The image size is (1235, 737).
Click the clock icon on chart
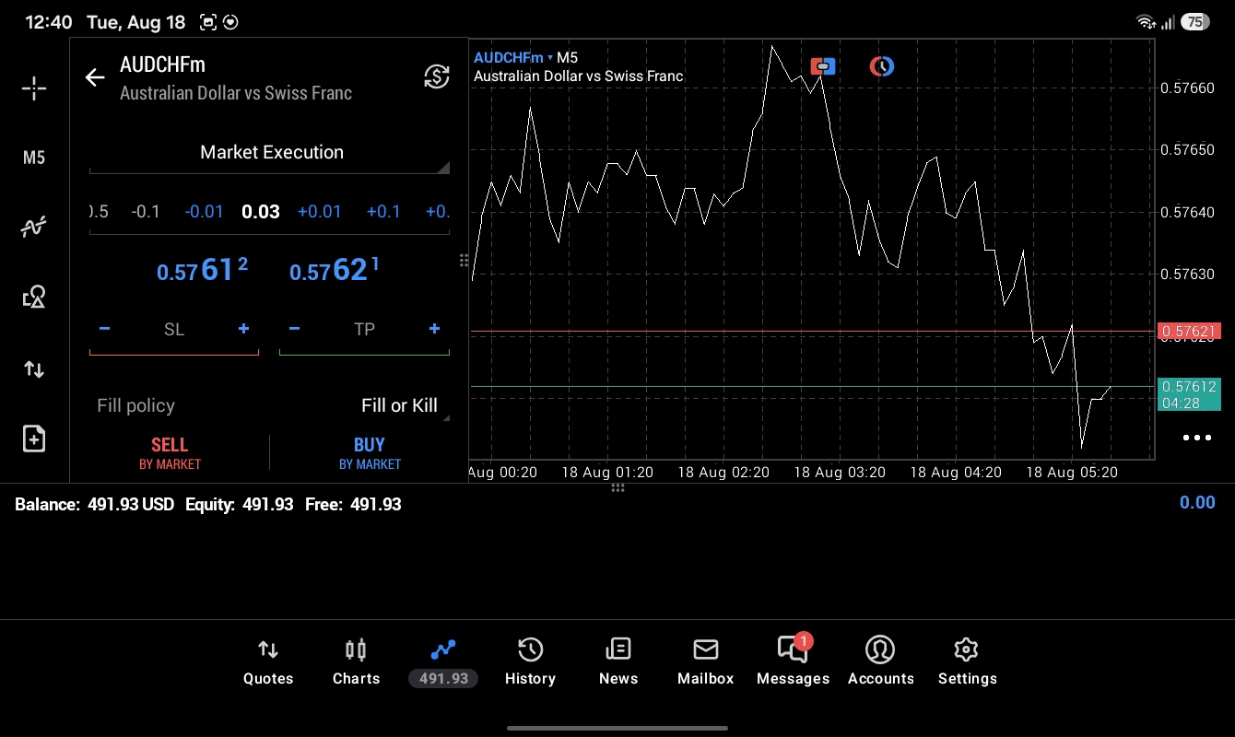tap(882, 66)
